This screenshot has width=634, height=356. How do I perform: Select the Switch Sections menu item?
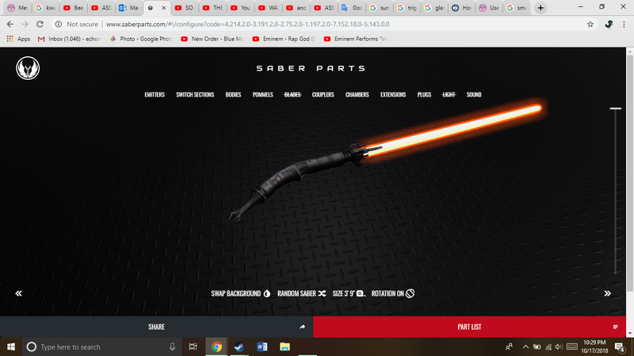pyautogui.click(x=195, y=95)
